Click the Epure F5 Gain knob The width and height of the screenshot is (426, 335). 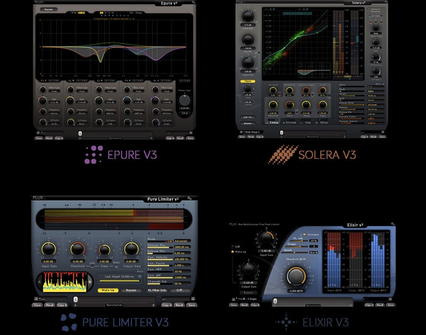155,100
